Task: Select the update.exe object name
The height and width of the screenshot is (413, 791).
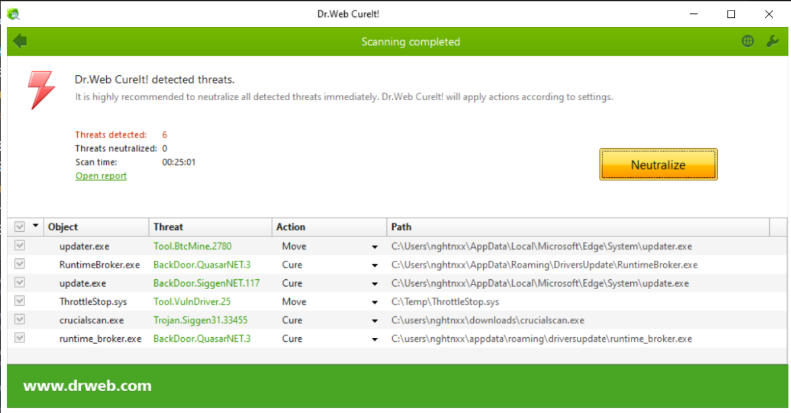Action: [x=82, y=283]
